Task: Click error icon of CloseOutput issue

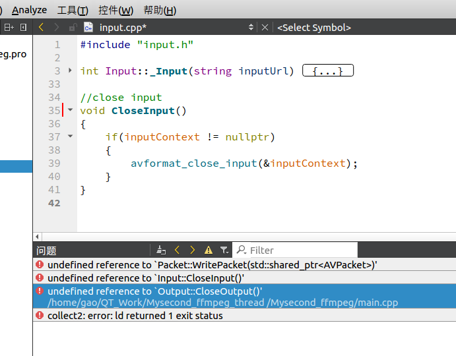Action: coord(40,291)
